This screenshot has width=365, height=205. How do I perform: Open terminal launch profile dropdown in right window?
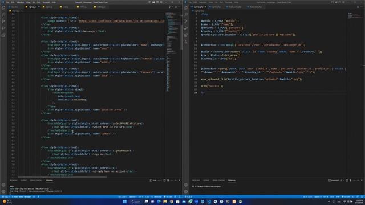coord(343,181)
